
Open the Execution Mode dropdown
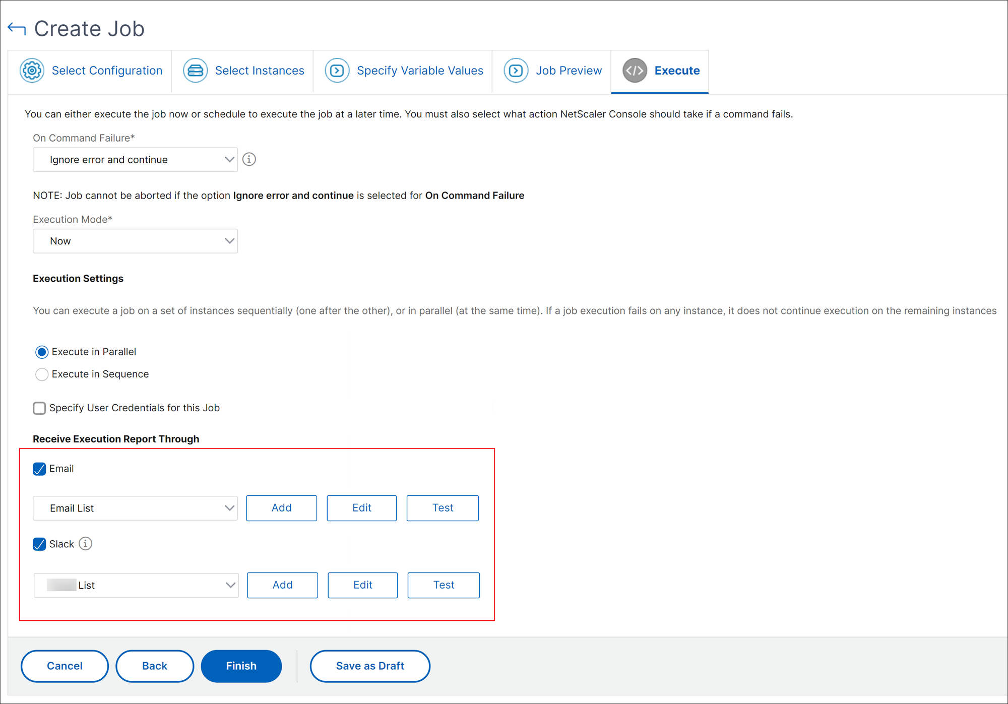pyautogui.click(x=135, y=241)
